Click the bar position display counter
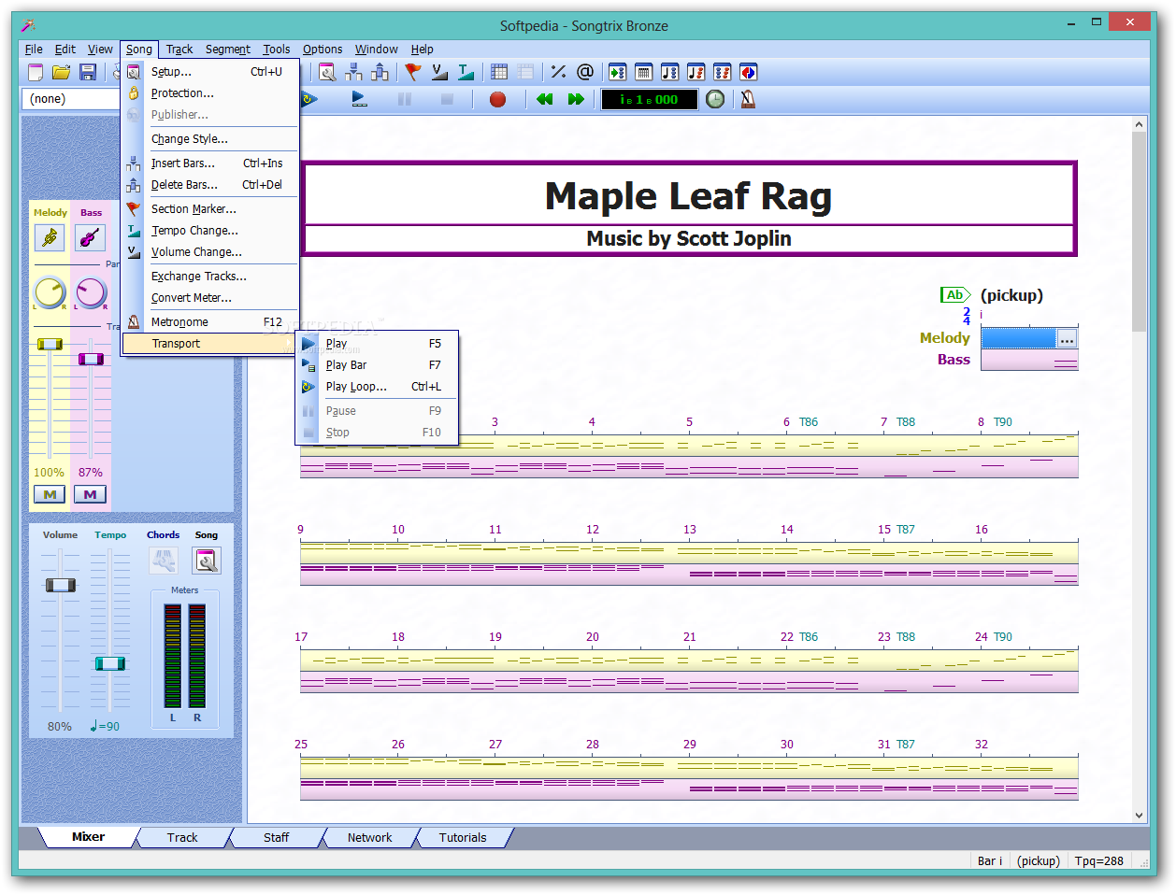Screen dimensions: 1176x895 [649, 99]
